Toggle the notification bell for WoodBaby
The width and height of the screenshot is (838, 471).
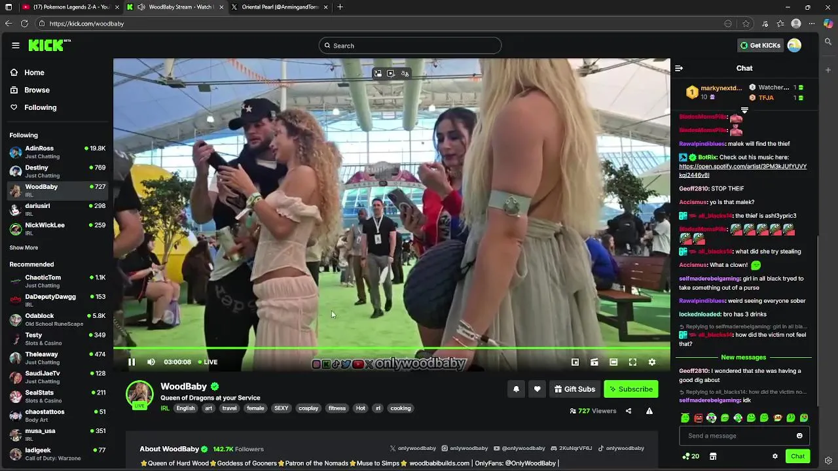coord(516,389)
